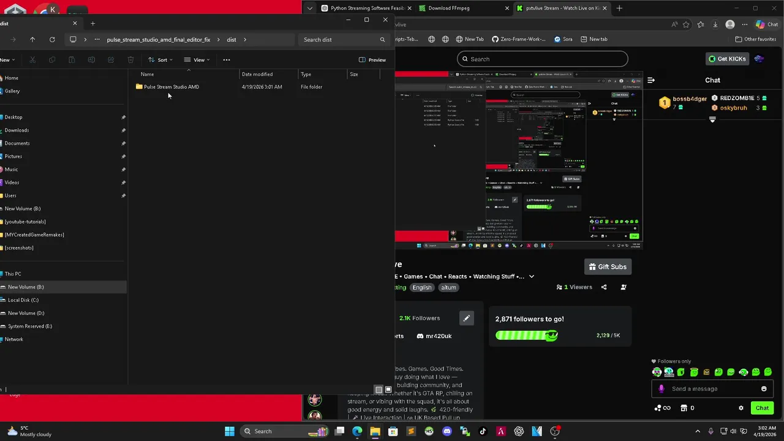Add a new File Explorer tab
Image resolution: width=784 pixels, height=441 pixels.
click(92, 23)
